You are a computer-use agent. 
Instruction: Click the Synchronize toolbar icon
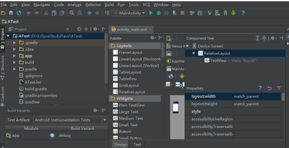pyautogui.click(x=19, y=13)
